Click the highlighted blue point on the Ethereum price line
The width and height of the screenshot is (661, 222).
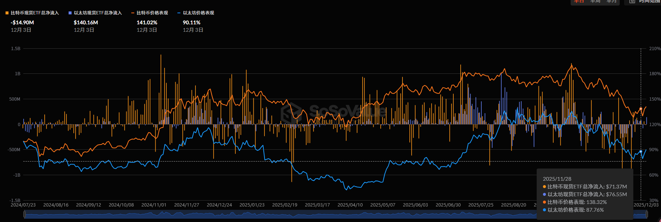[641, 152]
